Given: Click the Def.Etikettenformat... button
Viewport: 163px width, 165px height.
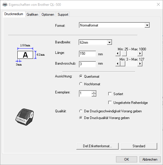Looking at the screenshot, I should coord(97,146).
